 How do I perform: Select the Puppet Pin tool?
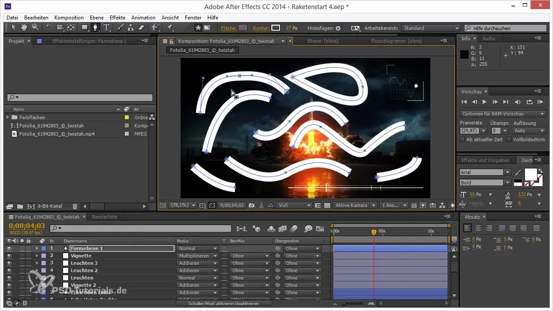[x=169, y=28]
